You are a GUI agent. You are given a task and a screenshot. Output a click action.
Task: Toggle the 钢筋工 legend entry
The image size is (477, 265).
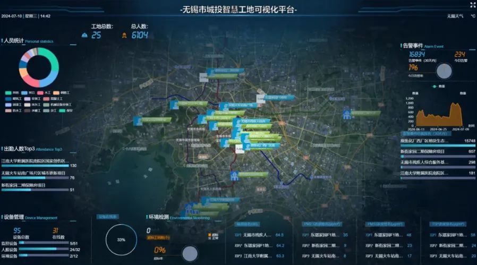tap(61, 93)
